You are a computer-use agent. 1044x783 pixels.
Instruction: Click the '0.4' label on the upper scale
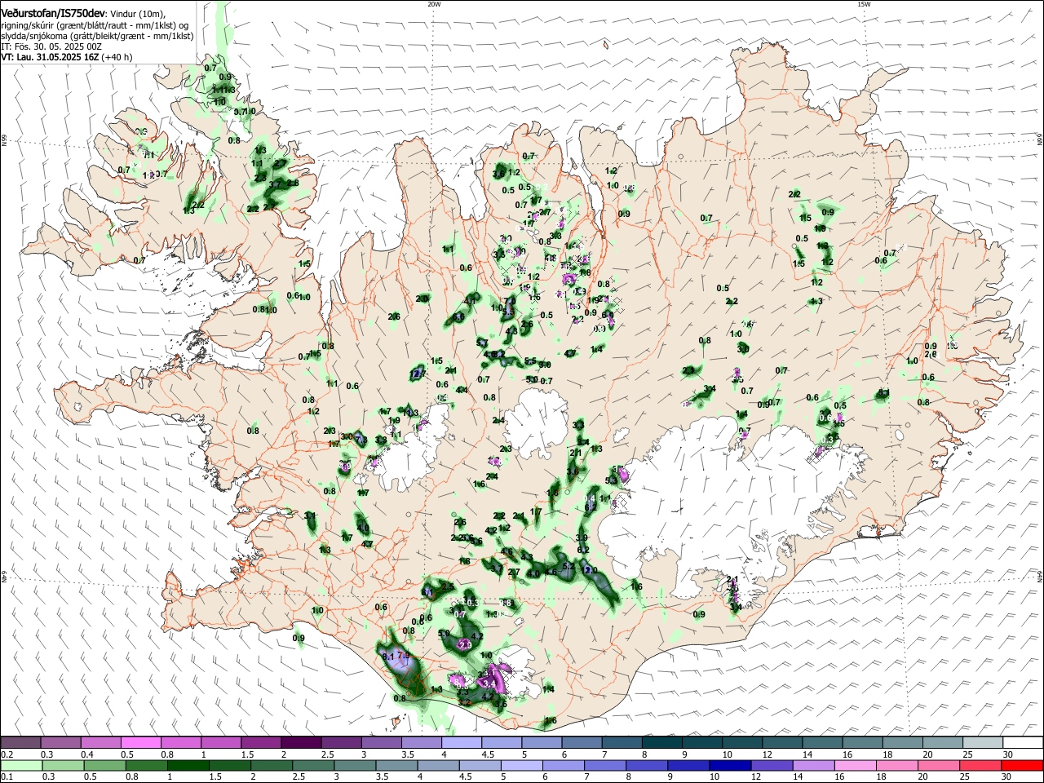(86, 754)
